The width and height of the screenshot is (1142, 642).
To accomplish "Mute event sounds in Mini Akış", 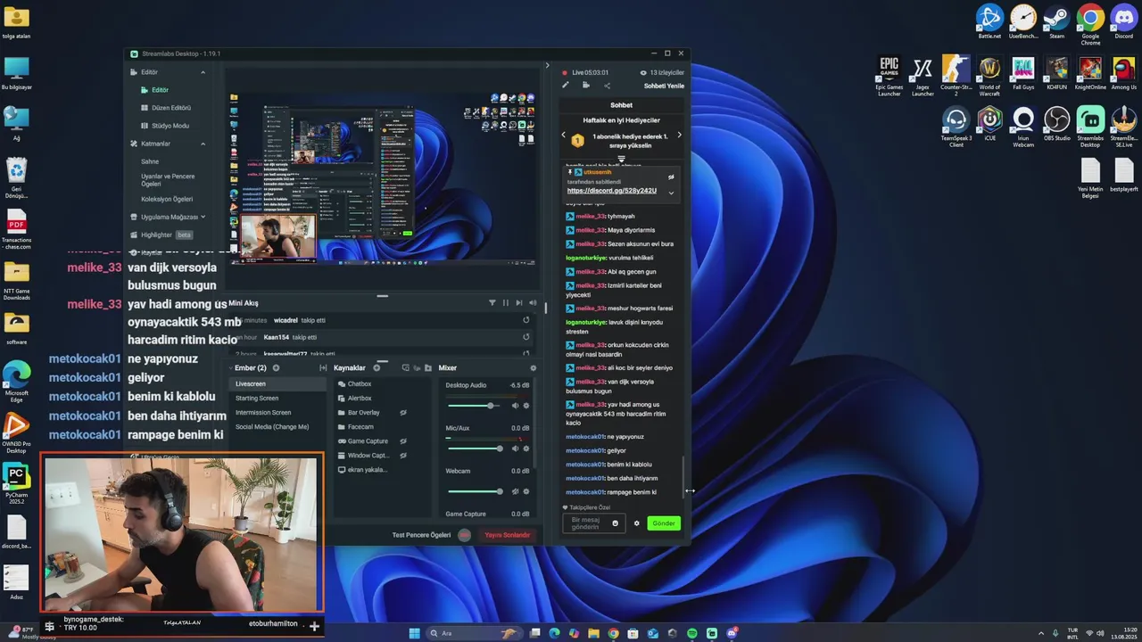I will pos(533,302).
